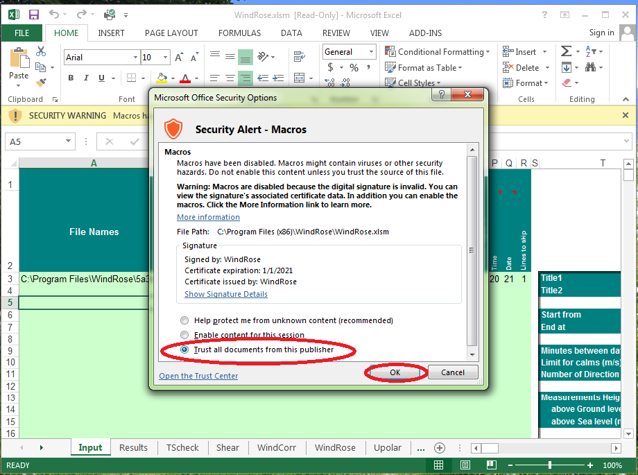Open the font size dropdown showing 10
This screenshot has width=638, height=475.
165,58
